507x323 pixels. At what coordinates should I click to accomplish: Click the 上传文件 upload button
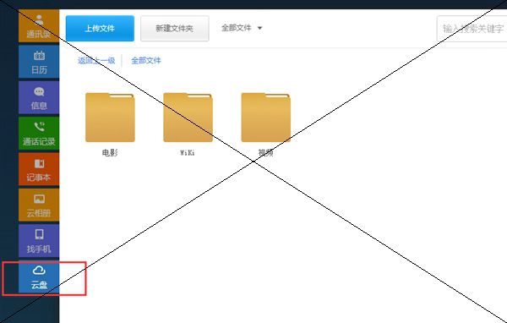coord(100,28)
